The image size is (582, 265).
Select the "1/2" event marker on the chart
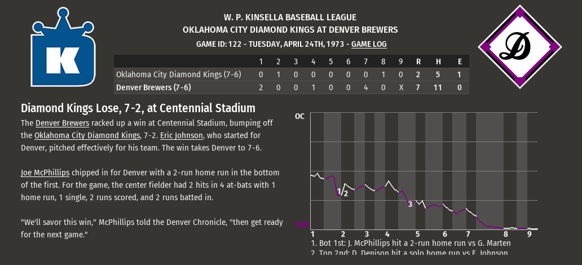(x=342, y=193)
